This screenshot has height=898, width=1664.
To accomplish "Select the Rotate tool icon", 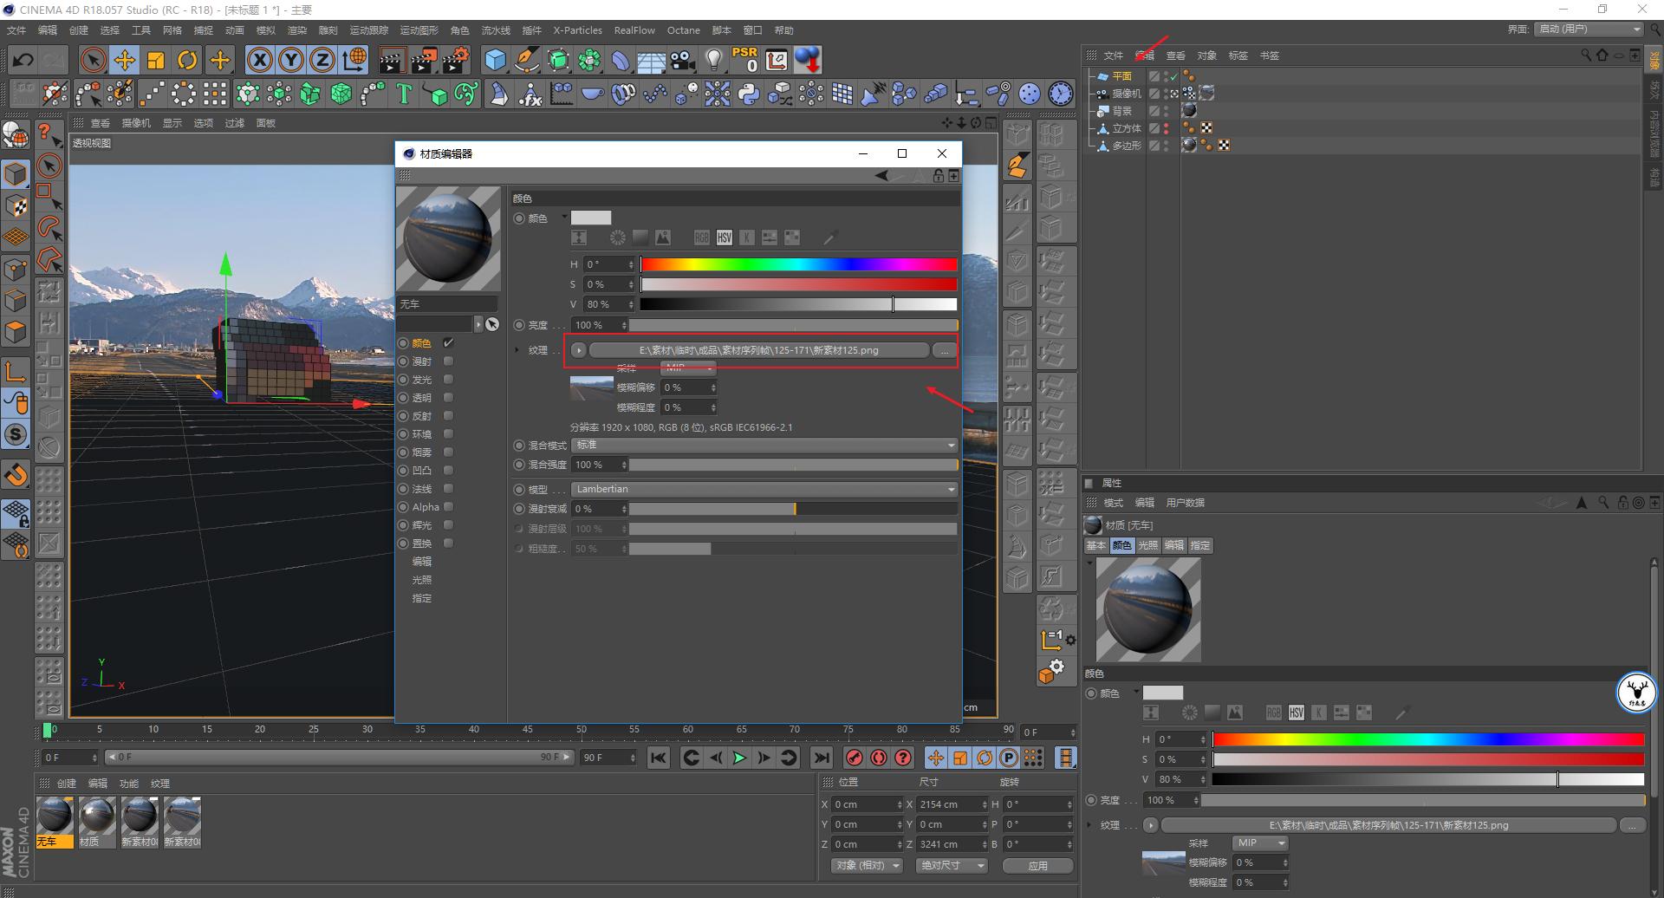I will (x=187, y=60).
